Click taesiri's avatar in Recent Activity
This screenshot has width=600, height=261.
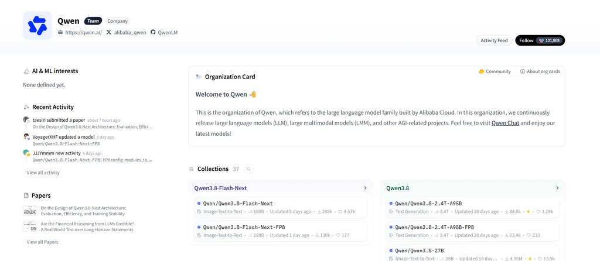point(26,120)
